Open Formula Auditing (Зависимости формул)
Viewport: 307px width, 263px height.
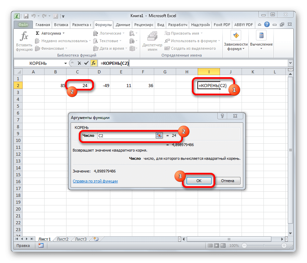pos(236,40)
